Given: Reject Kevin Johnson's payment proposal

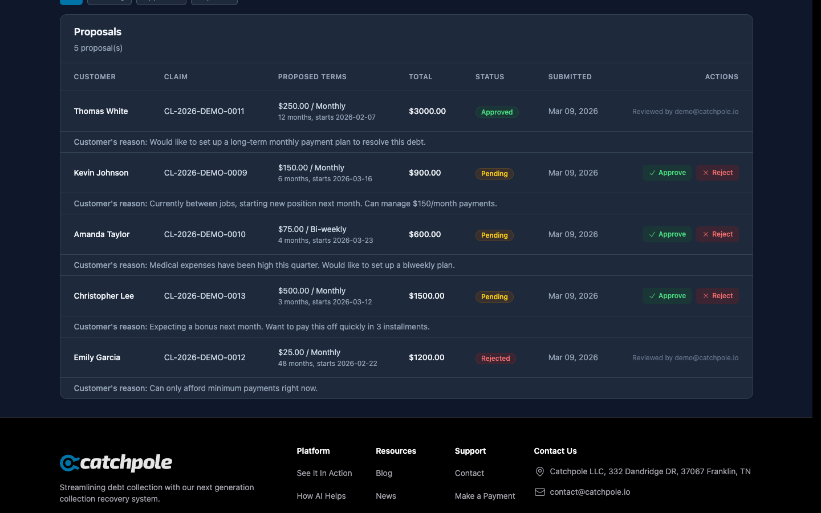Looking at the screenshot, I should [717, 173].
